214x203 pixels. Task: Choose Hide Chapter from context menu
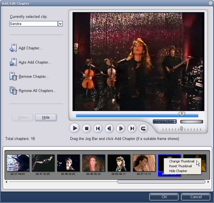tap(178, 171)
